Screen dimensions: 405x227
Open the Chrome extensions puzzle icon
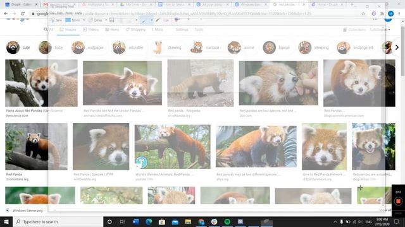coord(382,14)
